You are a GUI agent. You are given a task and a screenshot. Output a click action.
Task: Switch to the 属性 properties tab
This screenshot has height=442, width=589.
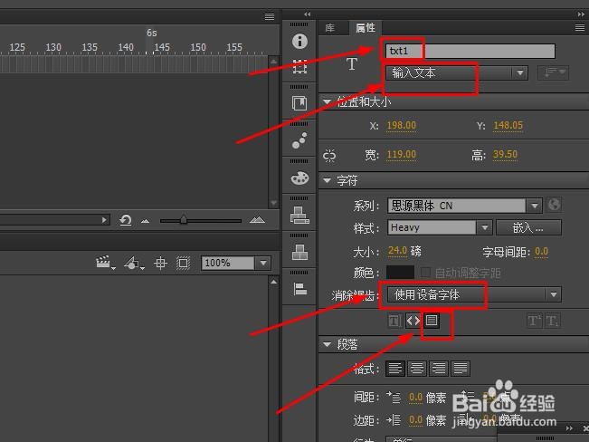pyautogui.click(x=365, y=27)
